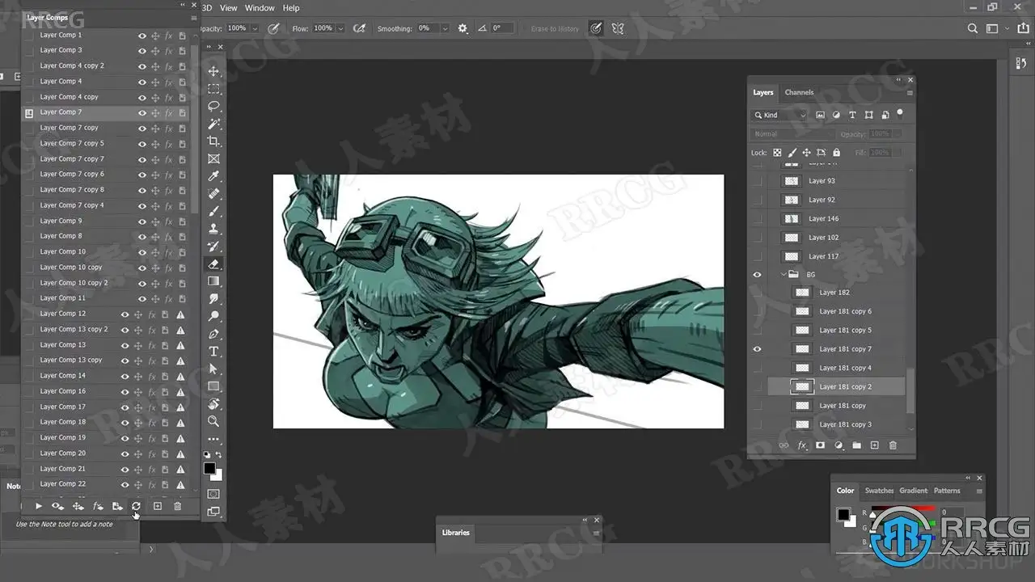This screenshot has width=1035, height=582.
Task: Open the Window menu
Action: [260, 8]
